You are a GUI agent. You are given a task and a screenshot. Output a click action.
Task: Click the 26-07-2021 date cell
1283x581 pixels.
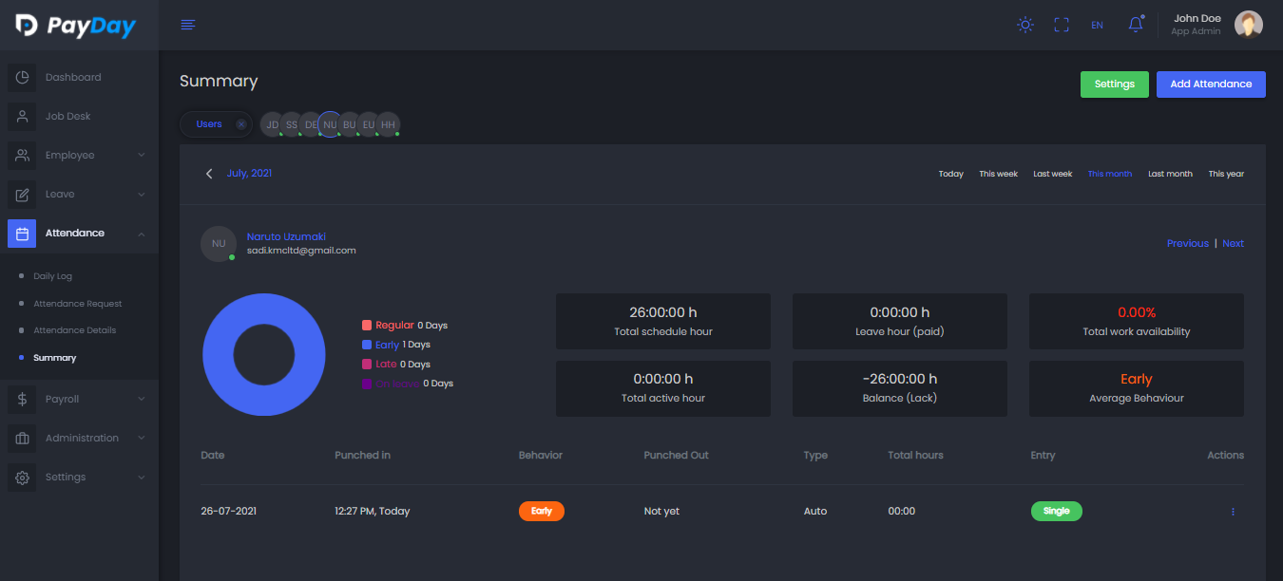click(x=228, y=511)
